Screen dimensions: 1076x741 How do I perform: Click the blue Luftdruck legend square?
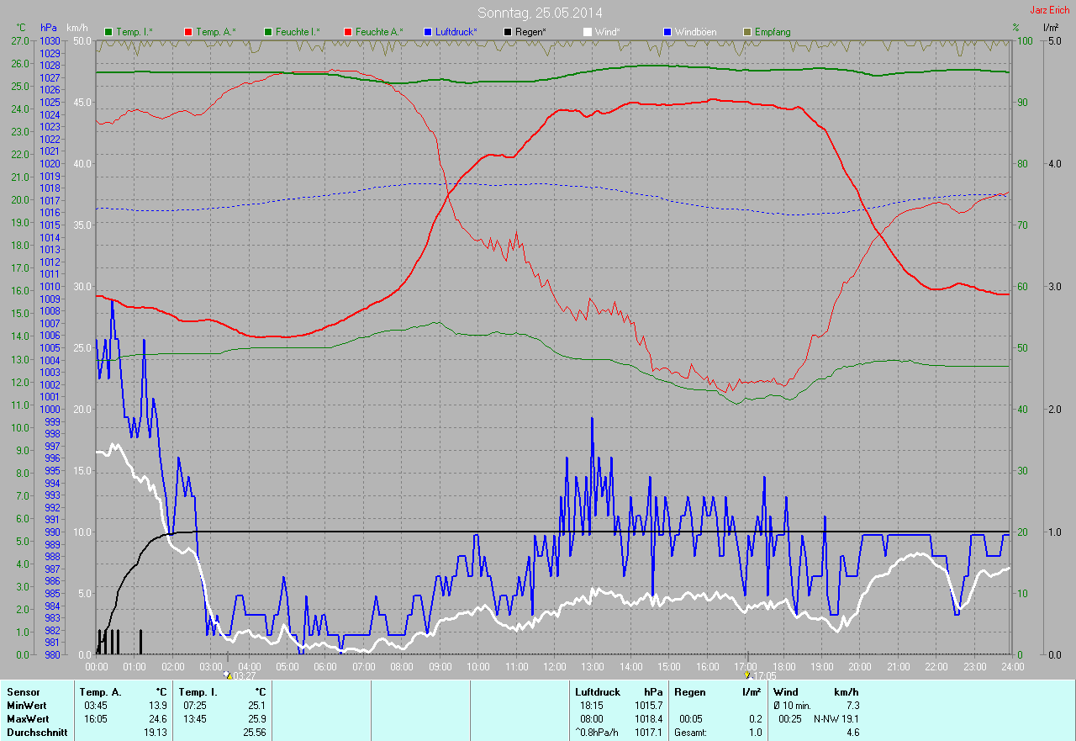coord(428,32)
